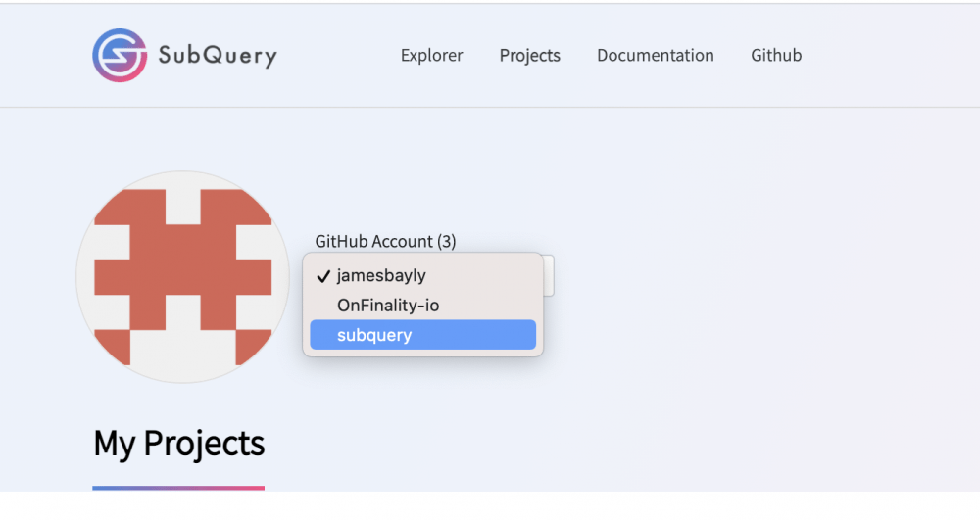Click the checkmark beside jamesbayly
980x520 pixels.
click(x=323, y=276)
